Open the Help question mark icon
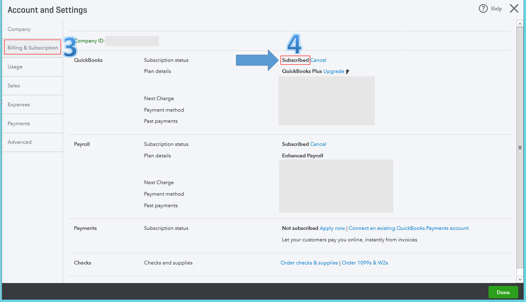Image resolution: width=526 pixels, height=302 pixels. tap(483, 8)
